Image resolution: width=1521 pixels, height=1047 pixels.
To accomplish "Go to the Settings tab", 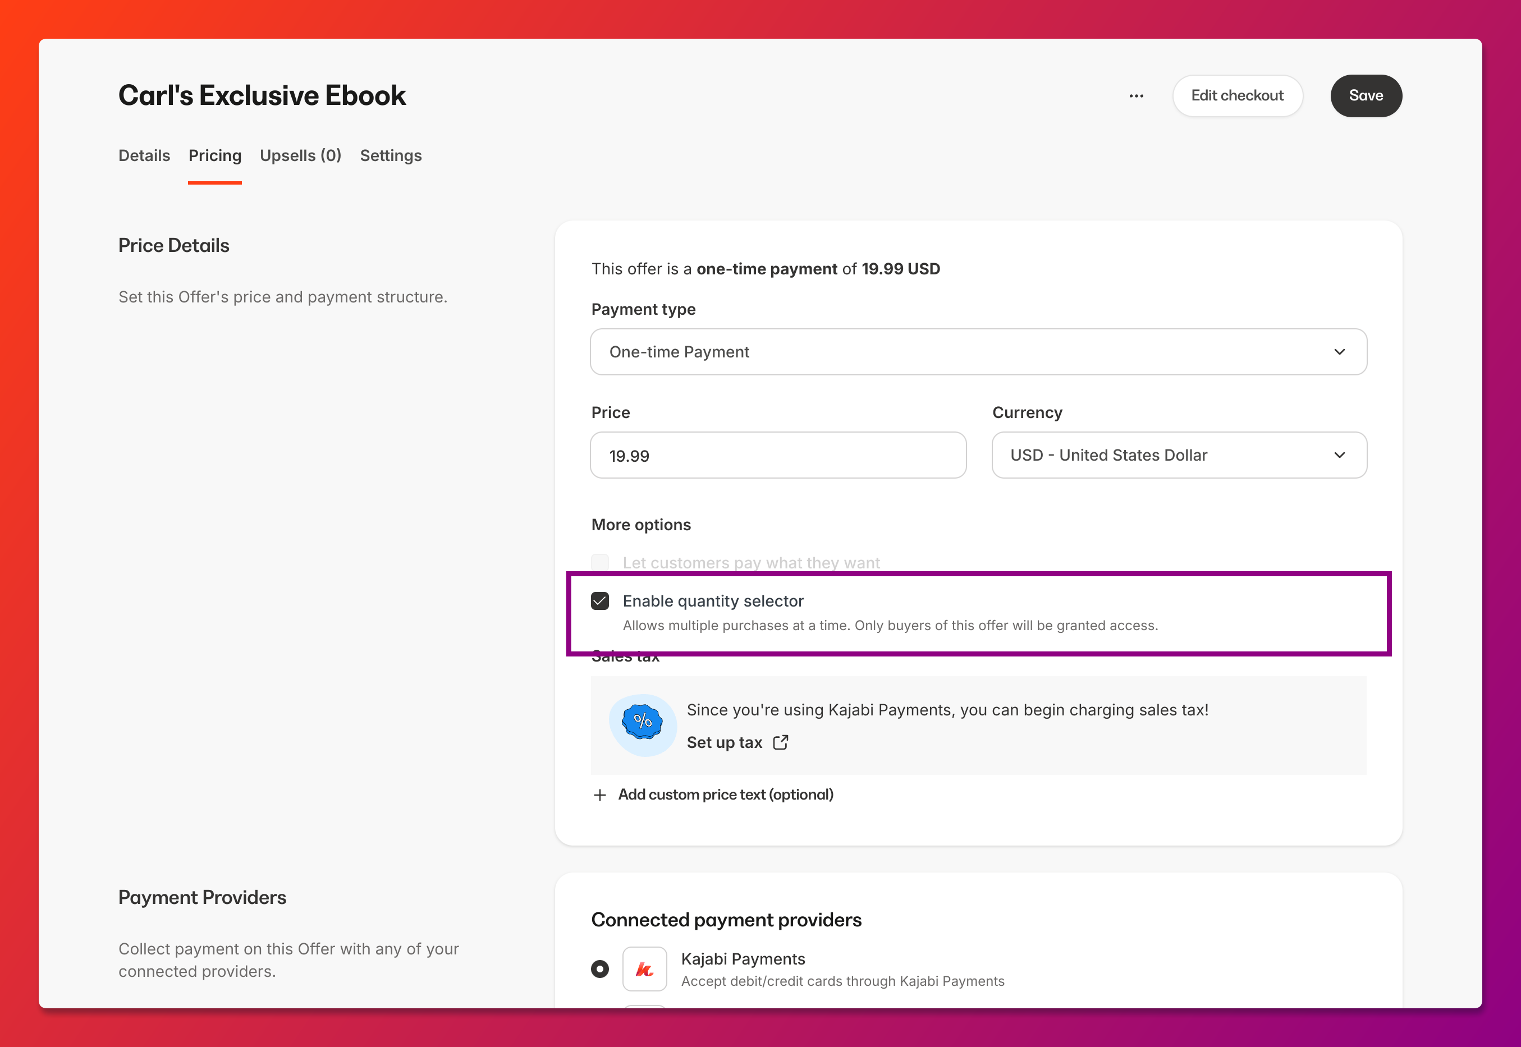I will point(391,155).
